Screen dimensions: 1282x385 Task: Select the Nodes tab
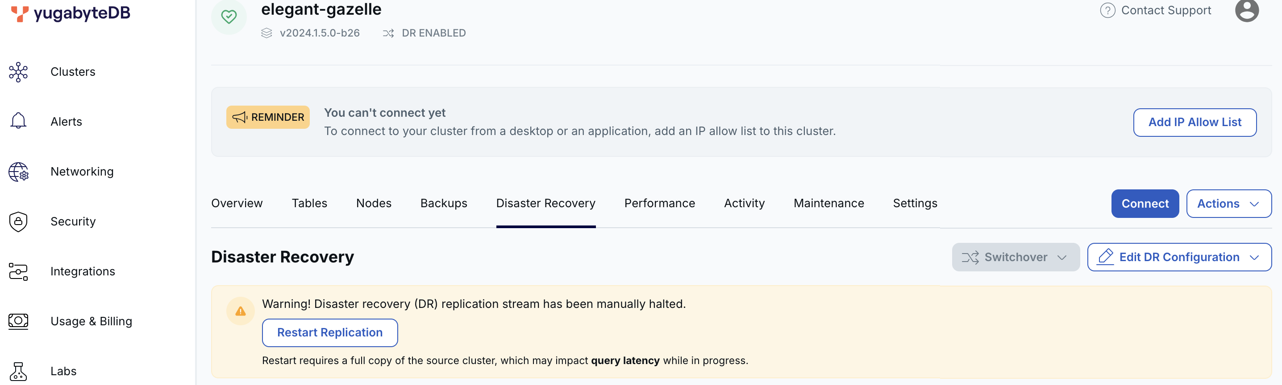(373, 203)
